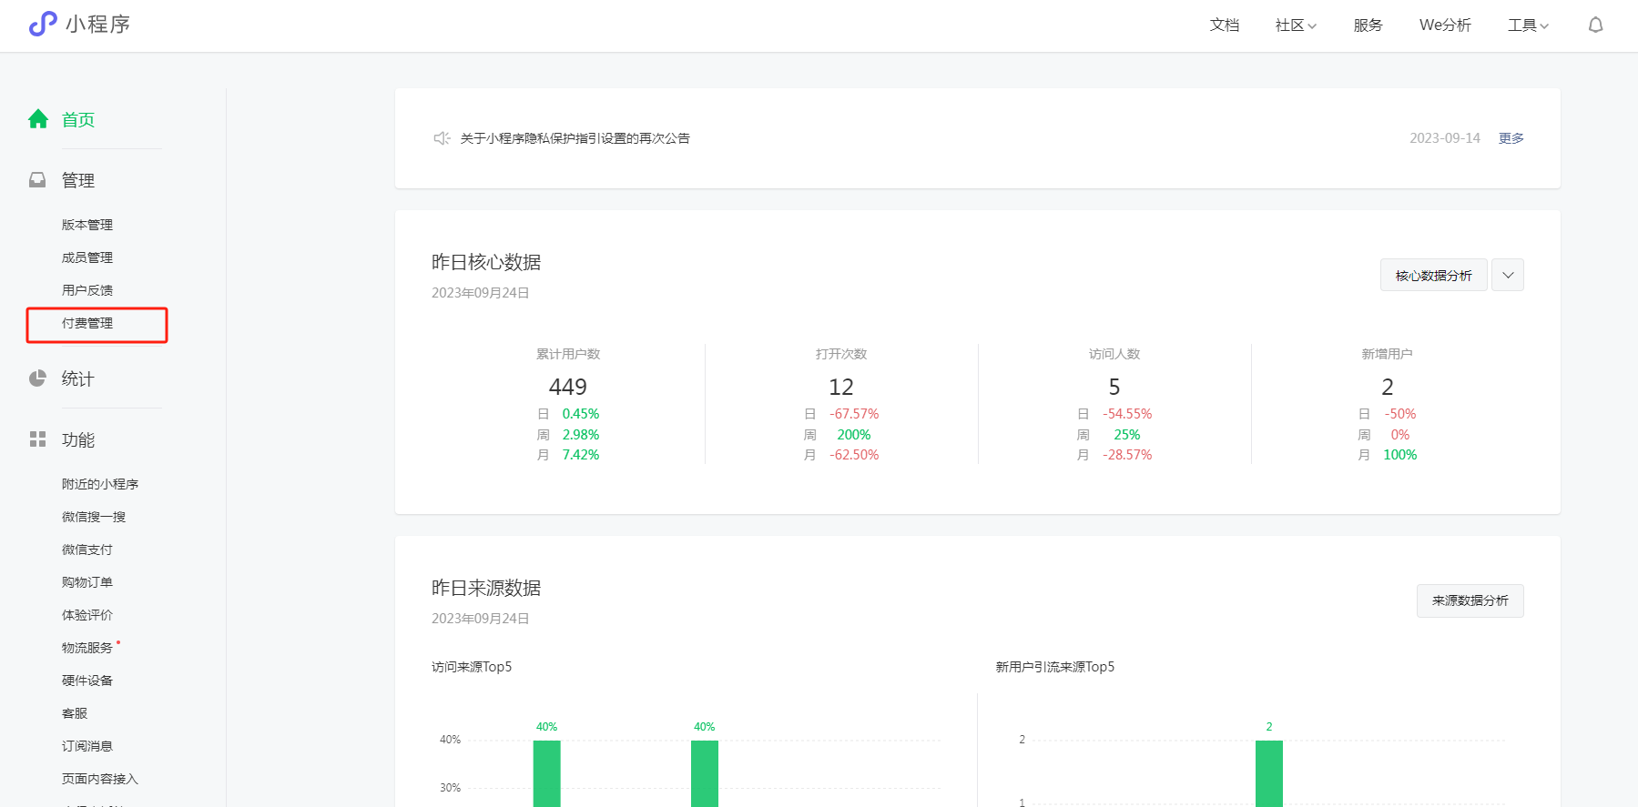Open 微信搜一搜 in the sidebar
1638x807 pixels.
94,517
